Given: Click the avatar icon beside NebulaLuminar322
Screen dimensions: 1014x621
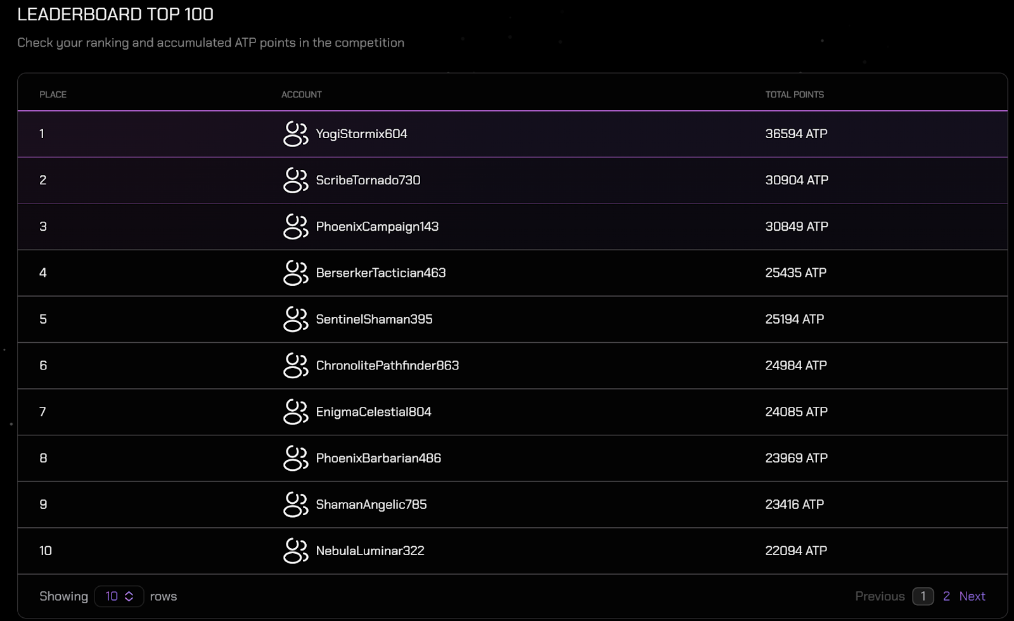Looking at the screenshot, I should click(x=295, y=551).
